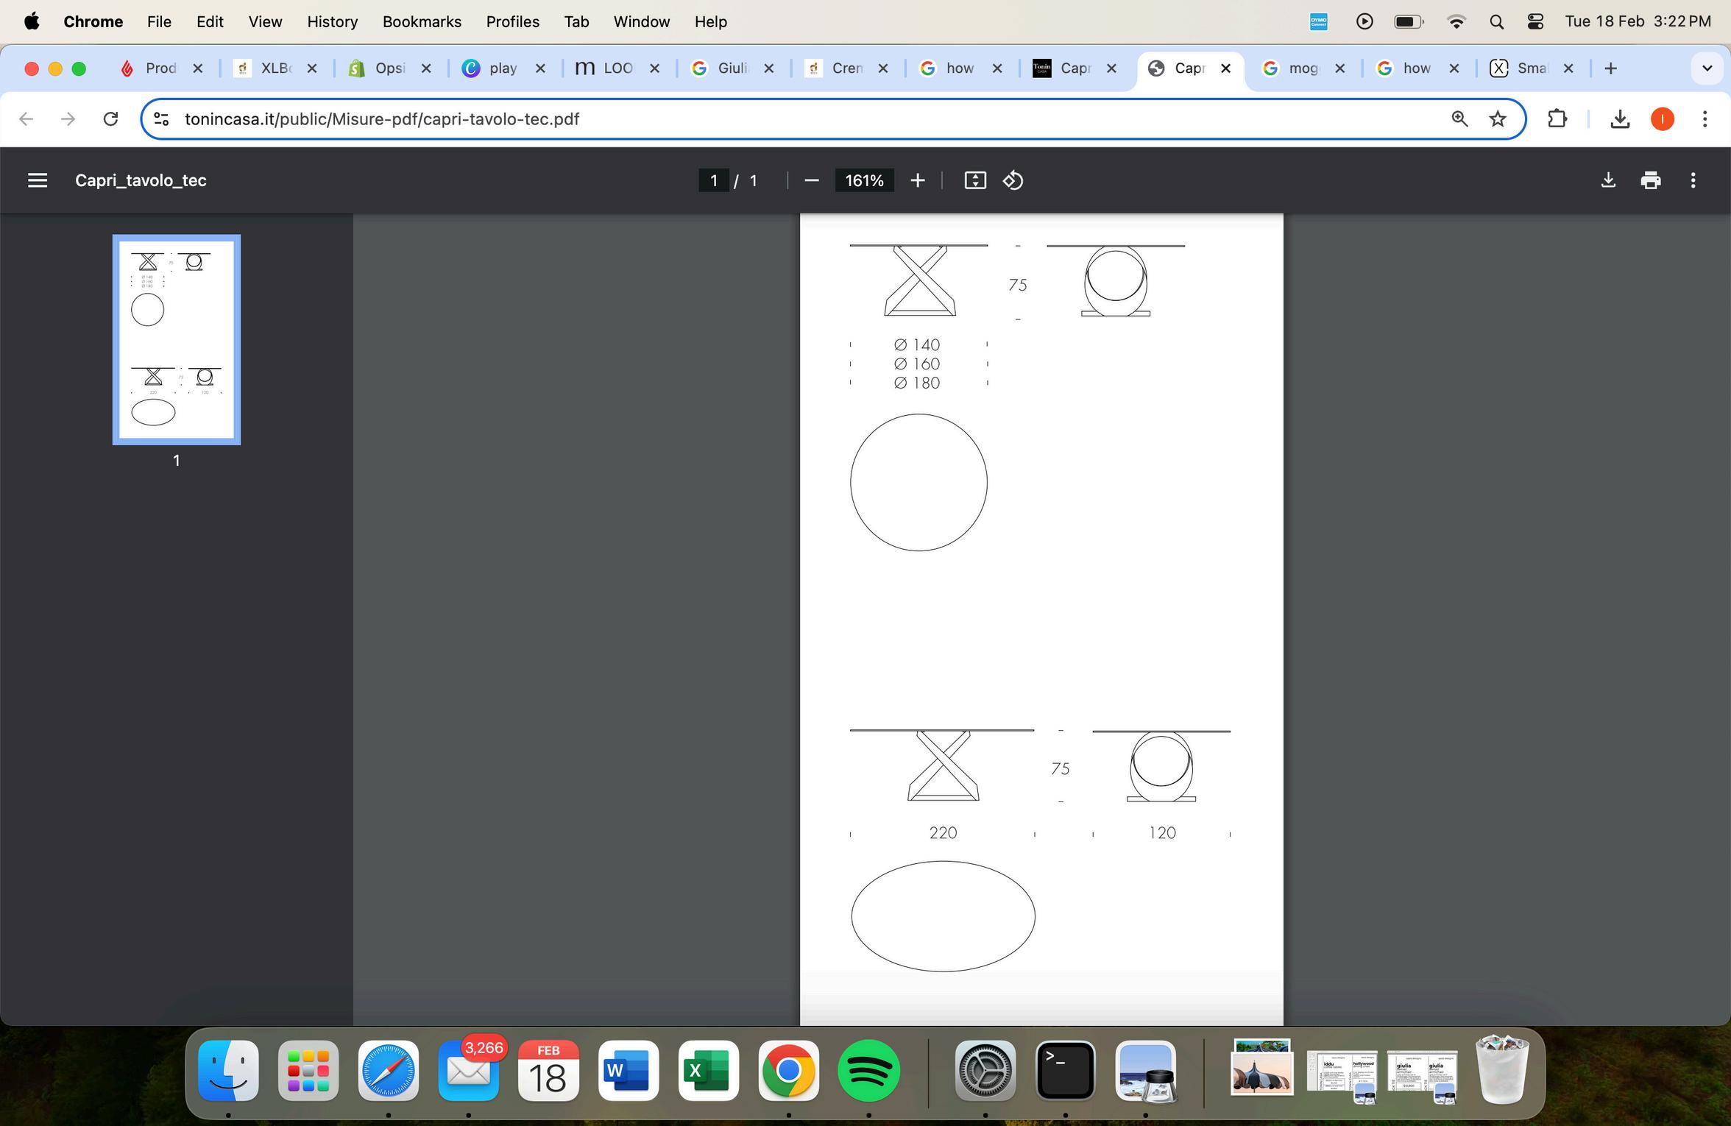Click the page number input field
The width and height of the screenshot is (1731, 1126).
[713, 180]
